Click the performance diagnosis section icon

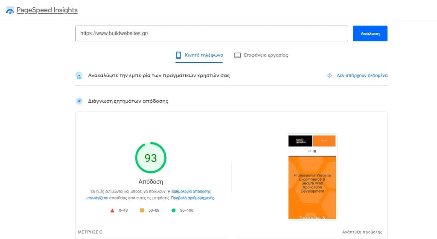79,101
